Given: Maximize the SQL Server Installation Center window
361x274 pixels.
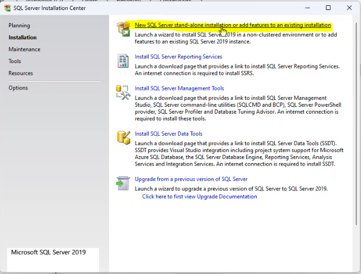Looking at the screenshot, I should coord(328,8).
